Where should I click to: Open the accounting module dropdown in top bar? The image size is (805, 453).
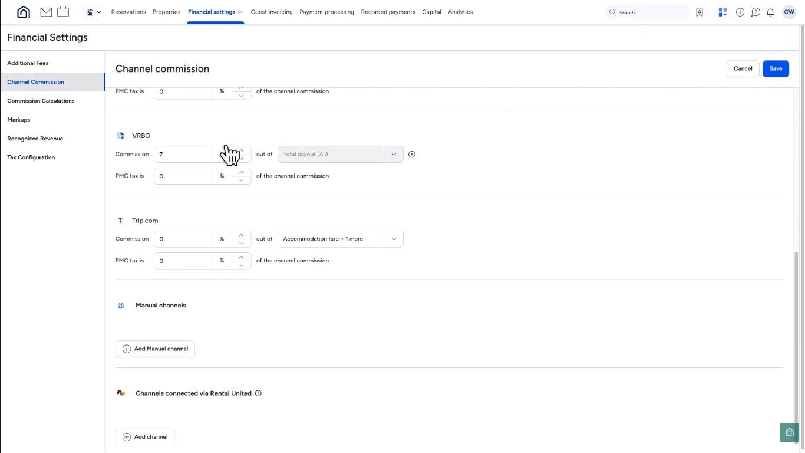94,12
